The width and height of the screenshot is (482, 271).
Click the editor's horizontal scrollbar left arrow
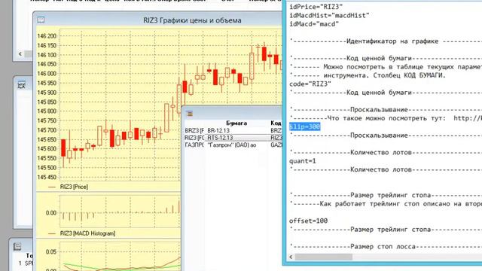click(x=291, y=257)
